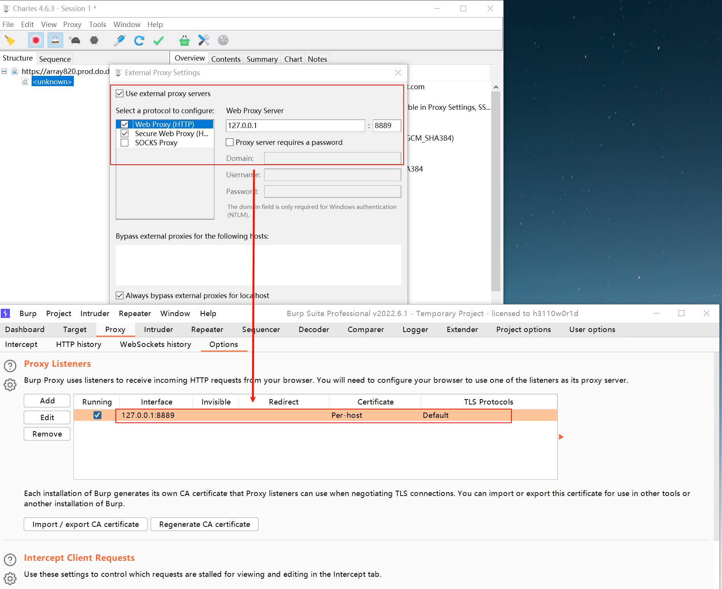This screenshot has height=589, width=722.
Task: Toggle Always bypass external proxies for localhost
Action: (120, 295)
